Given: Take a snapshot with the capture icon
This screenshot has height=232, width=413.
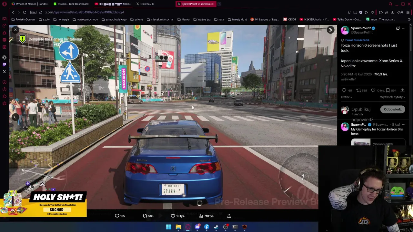Looking at the screenshot, I should (355, 12).
